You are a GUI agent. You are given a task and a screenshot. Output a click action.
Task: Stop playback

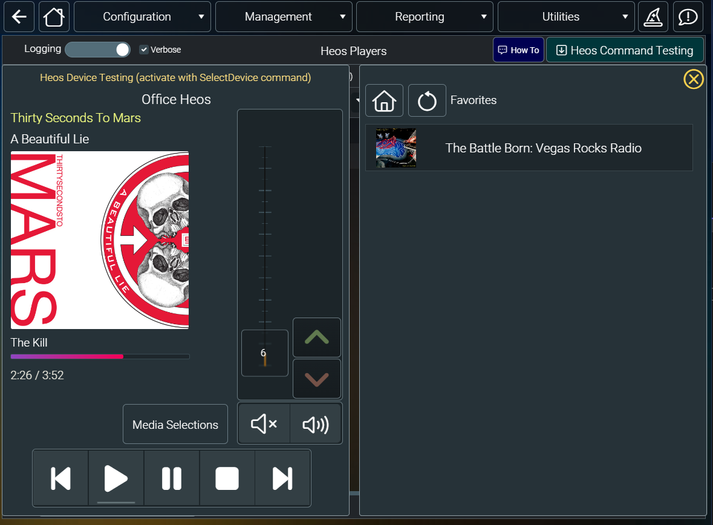click(x=227, y=478)
